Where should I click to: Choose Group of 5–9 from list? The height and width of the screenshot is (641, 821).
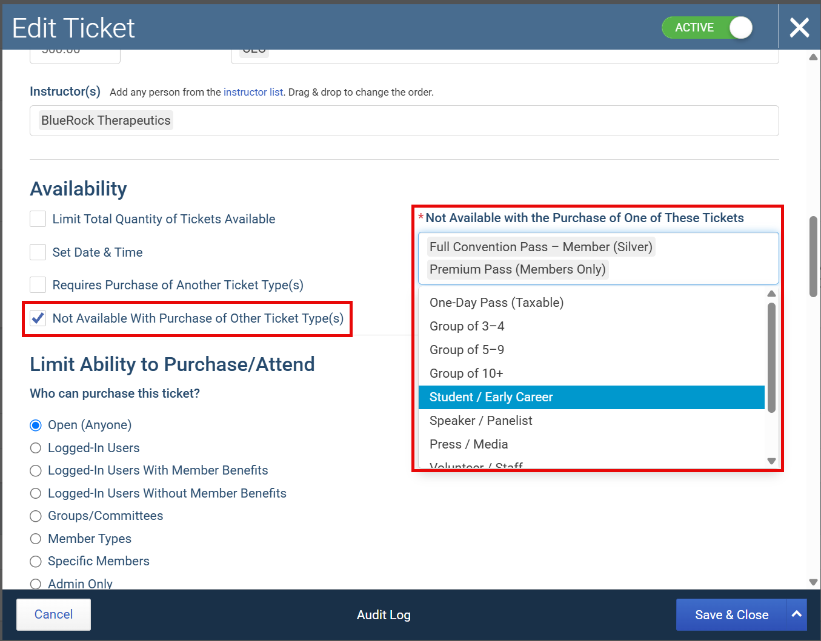click(591, 350)
